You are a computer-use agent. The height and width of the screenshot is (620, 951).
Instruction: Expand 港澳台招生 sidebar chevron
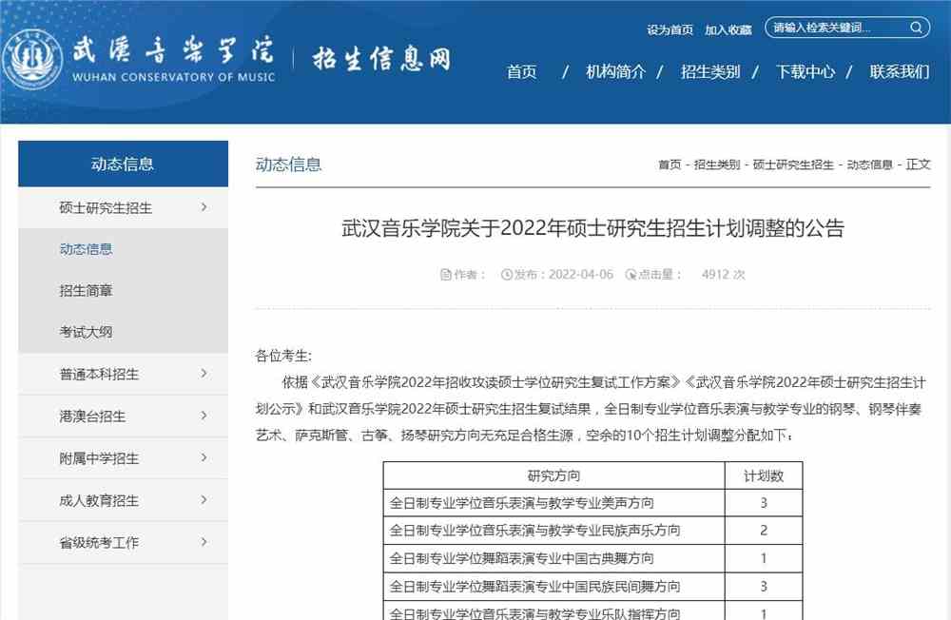click(x=204, y=417)
